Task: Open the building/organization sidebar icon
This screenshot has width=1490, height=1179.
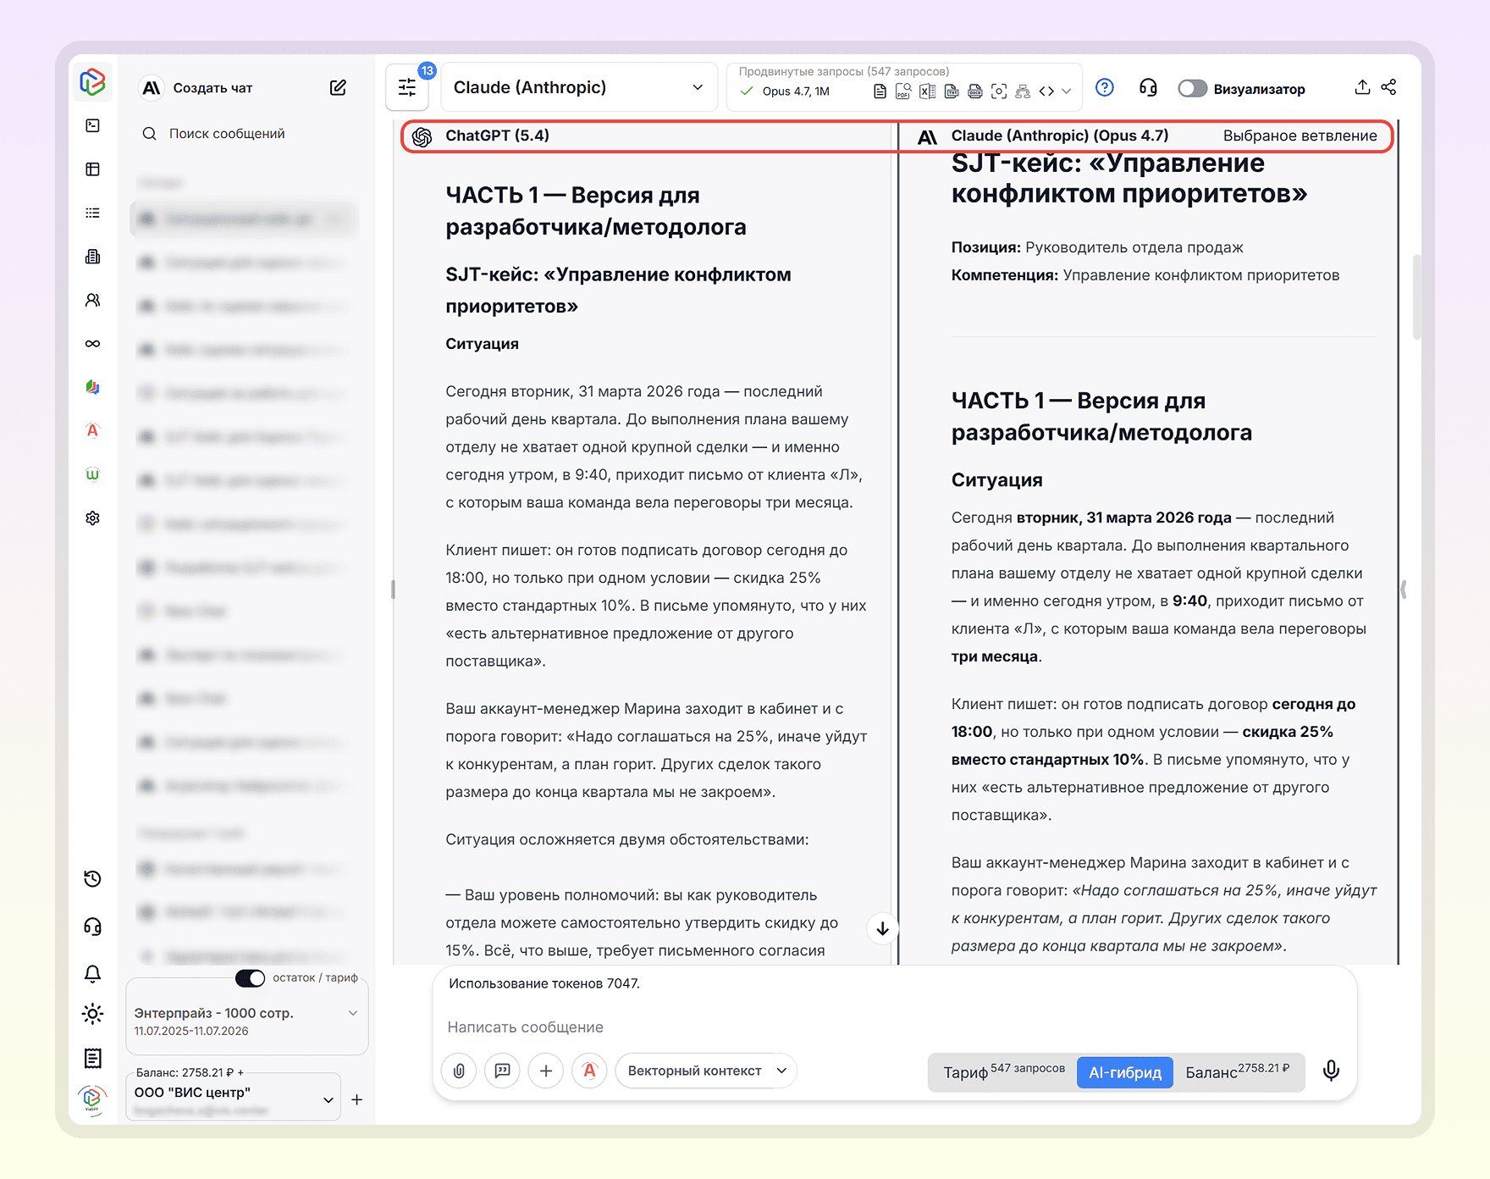Action: pos(93,257)
